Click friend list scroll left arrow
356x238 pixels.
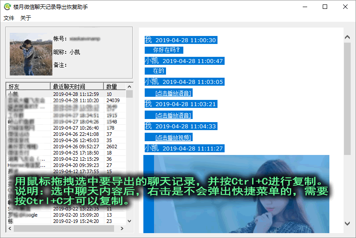pyautogui.click(x=10, y=229)
